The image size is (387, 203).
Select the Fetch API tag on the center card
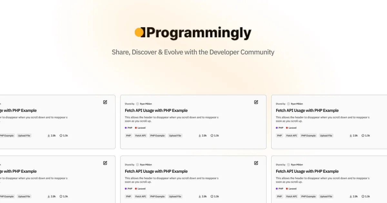pos(140,135)
